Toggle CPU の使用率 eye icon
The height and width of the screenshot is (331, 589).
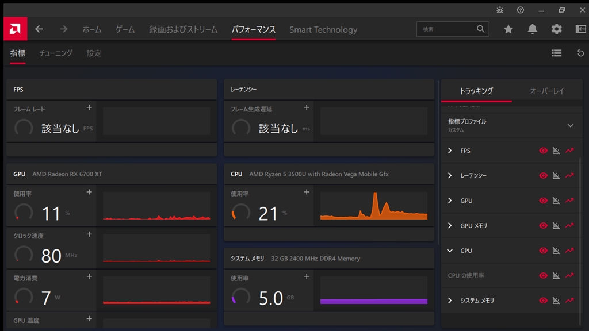(543, 275)
